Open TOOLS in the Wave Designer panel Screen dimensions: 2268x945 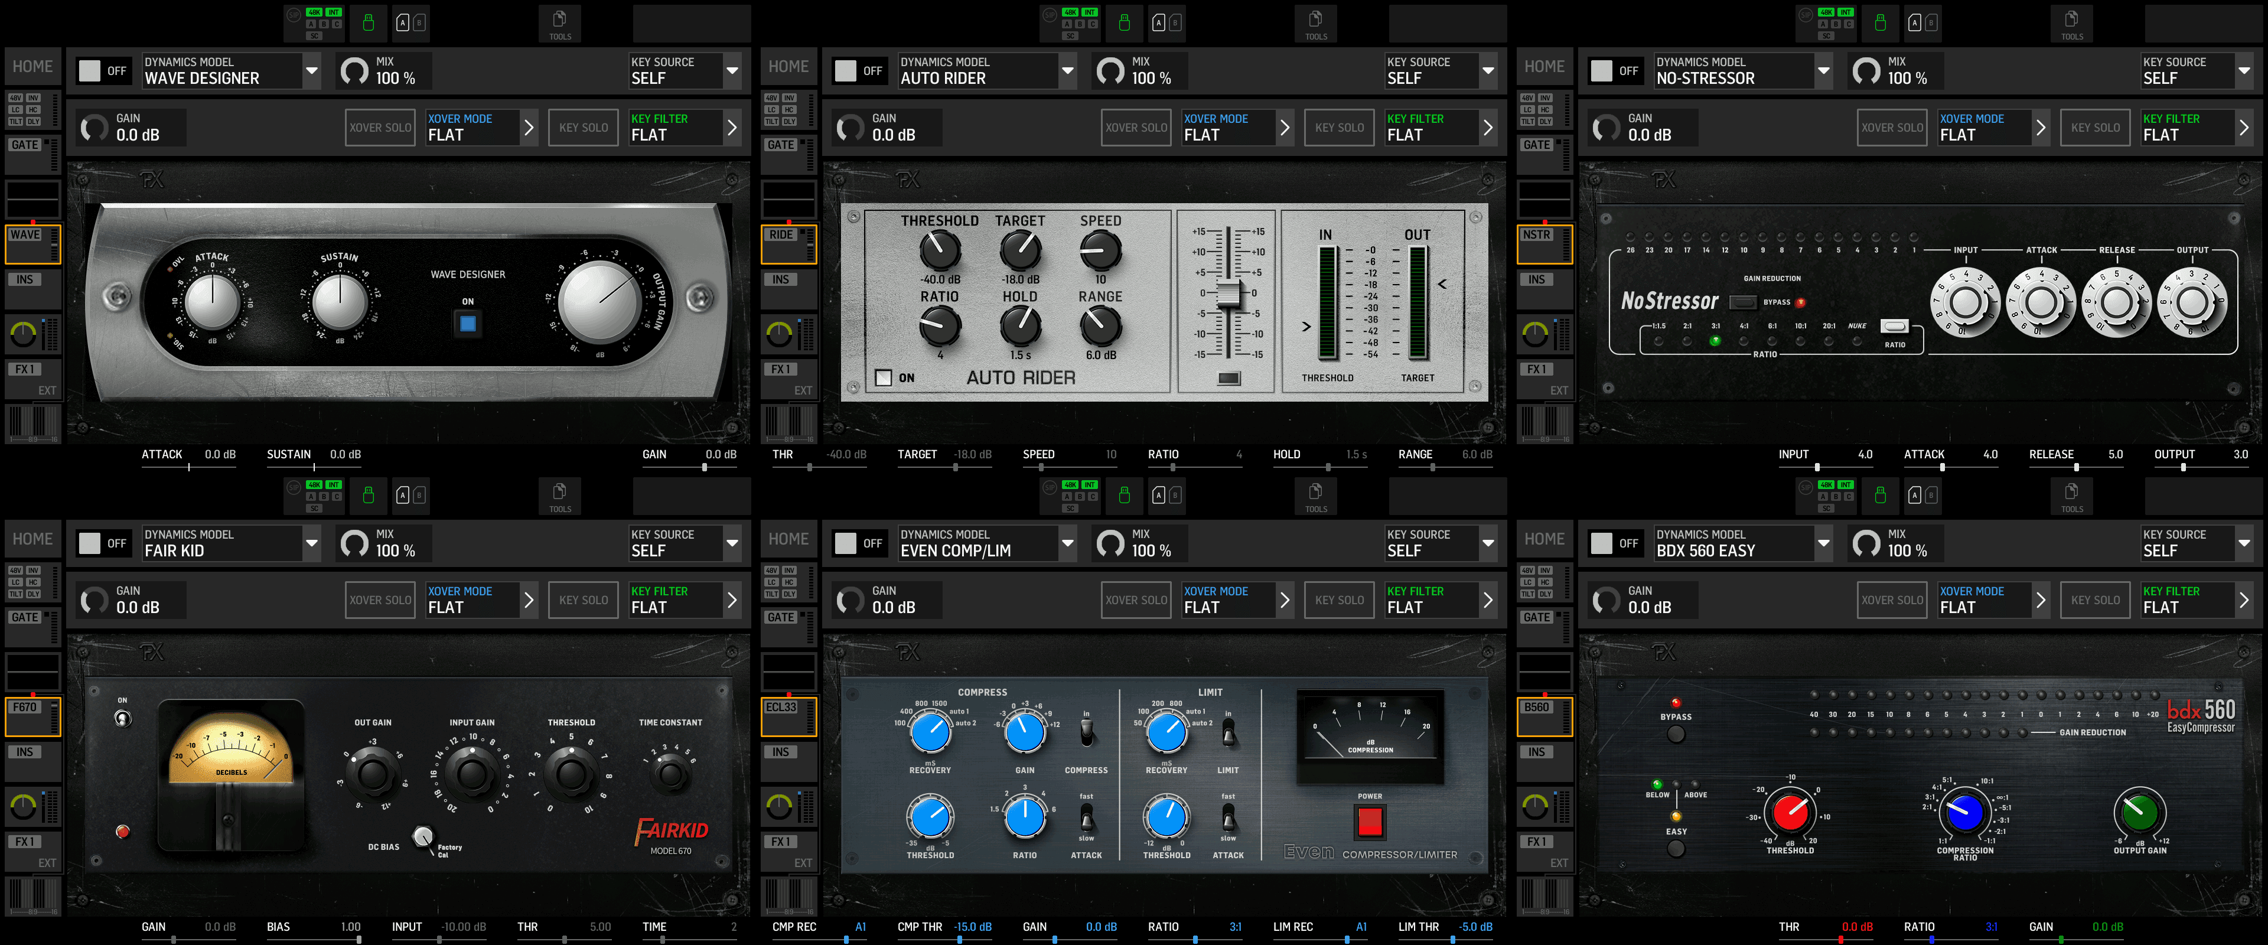tap(560, 24)
